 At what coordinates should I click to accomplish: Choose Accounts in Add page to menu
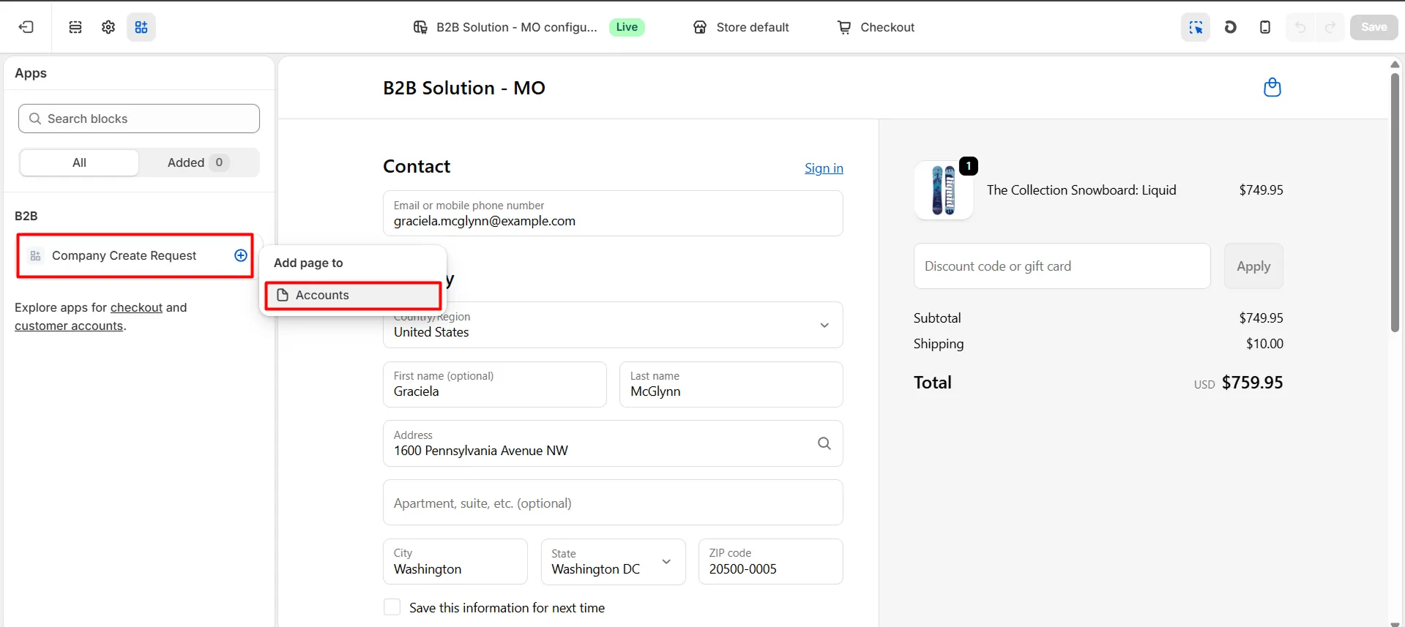[353, 296]
